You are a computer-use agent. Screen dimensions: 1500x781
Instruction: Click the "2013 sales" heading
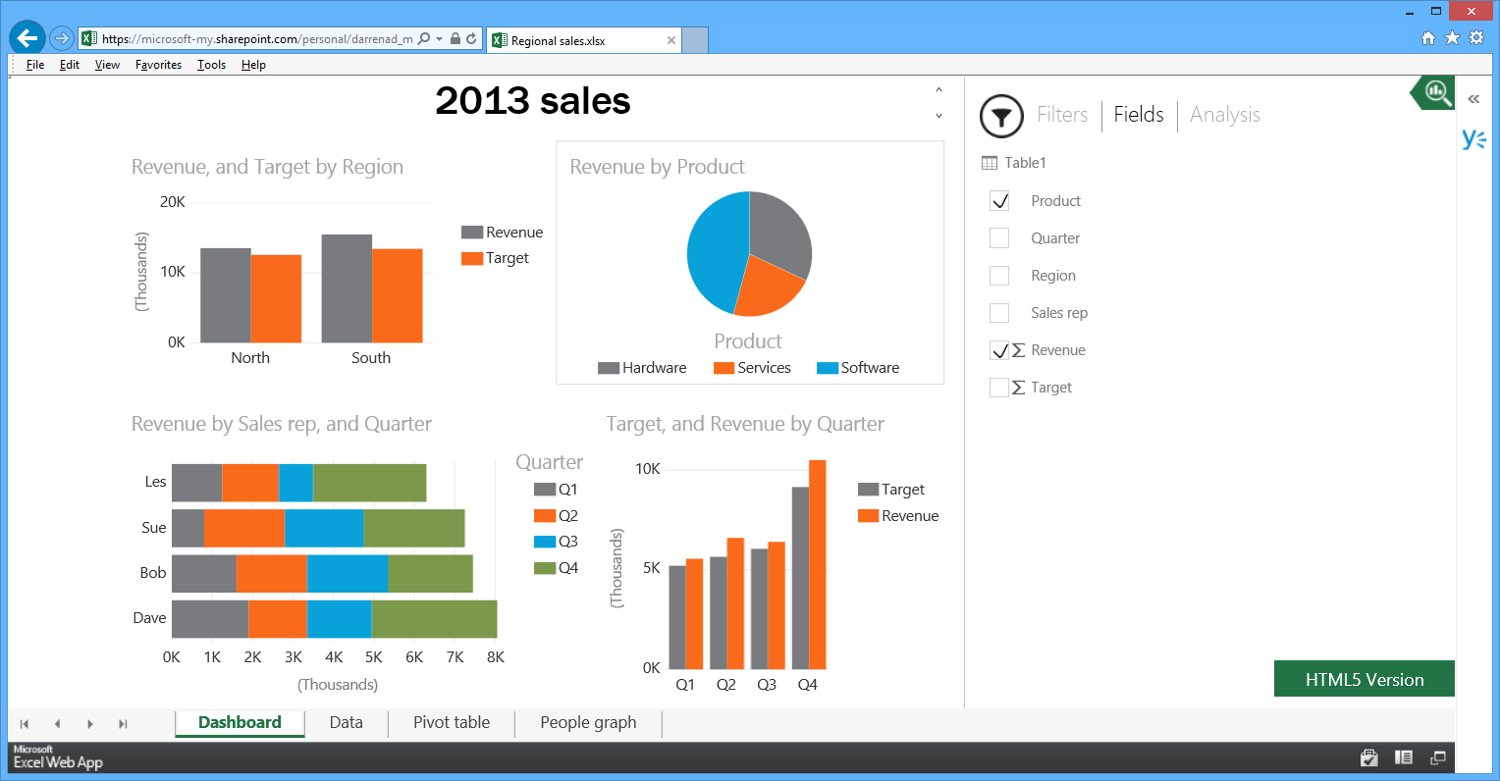click(533, 101)
